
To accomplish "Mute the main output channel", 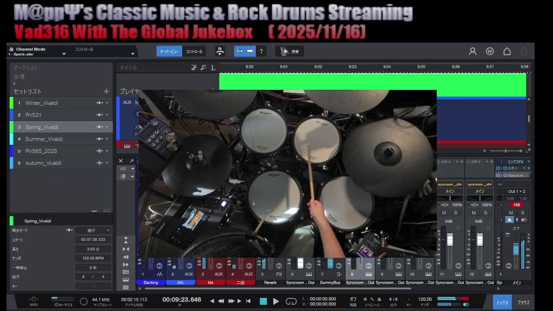I will click(511, 213).
